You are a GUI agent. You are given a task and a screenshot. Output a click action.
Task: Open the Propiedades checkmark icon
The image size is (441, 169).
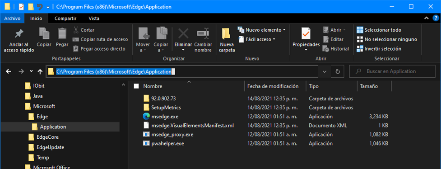click(x=306, y=34)
